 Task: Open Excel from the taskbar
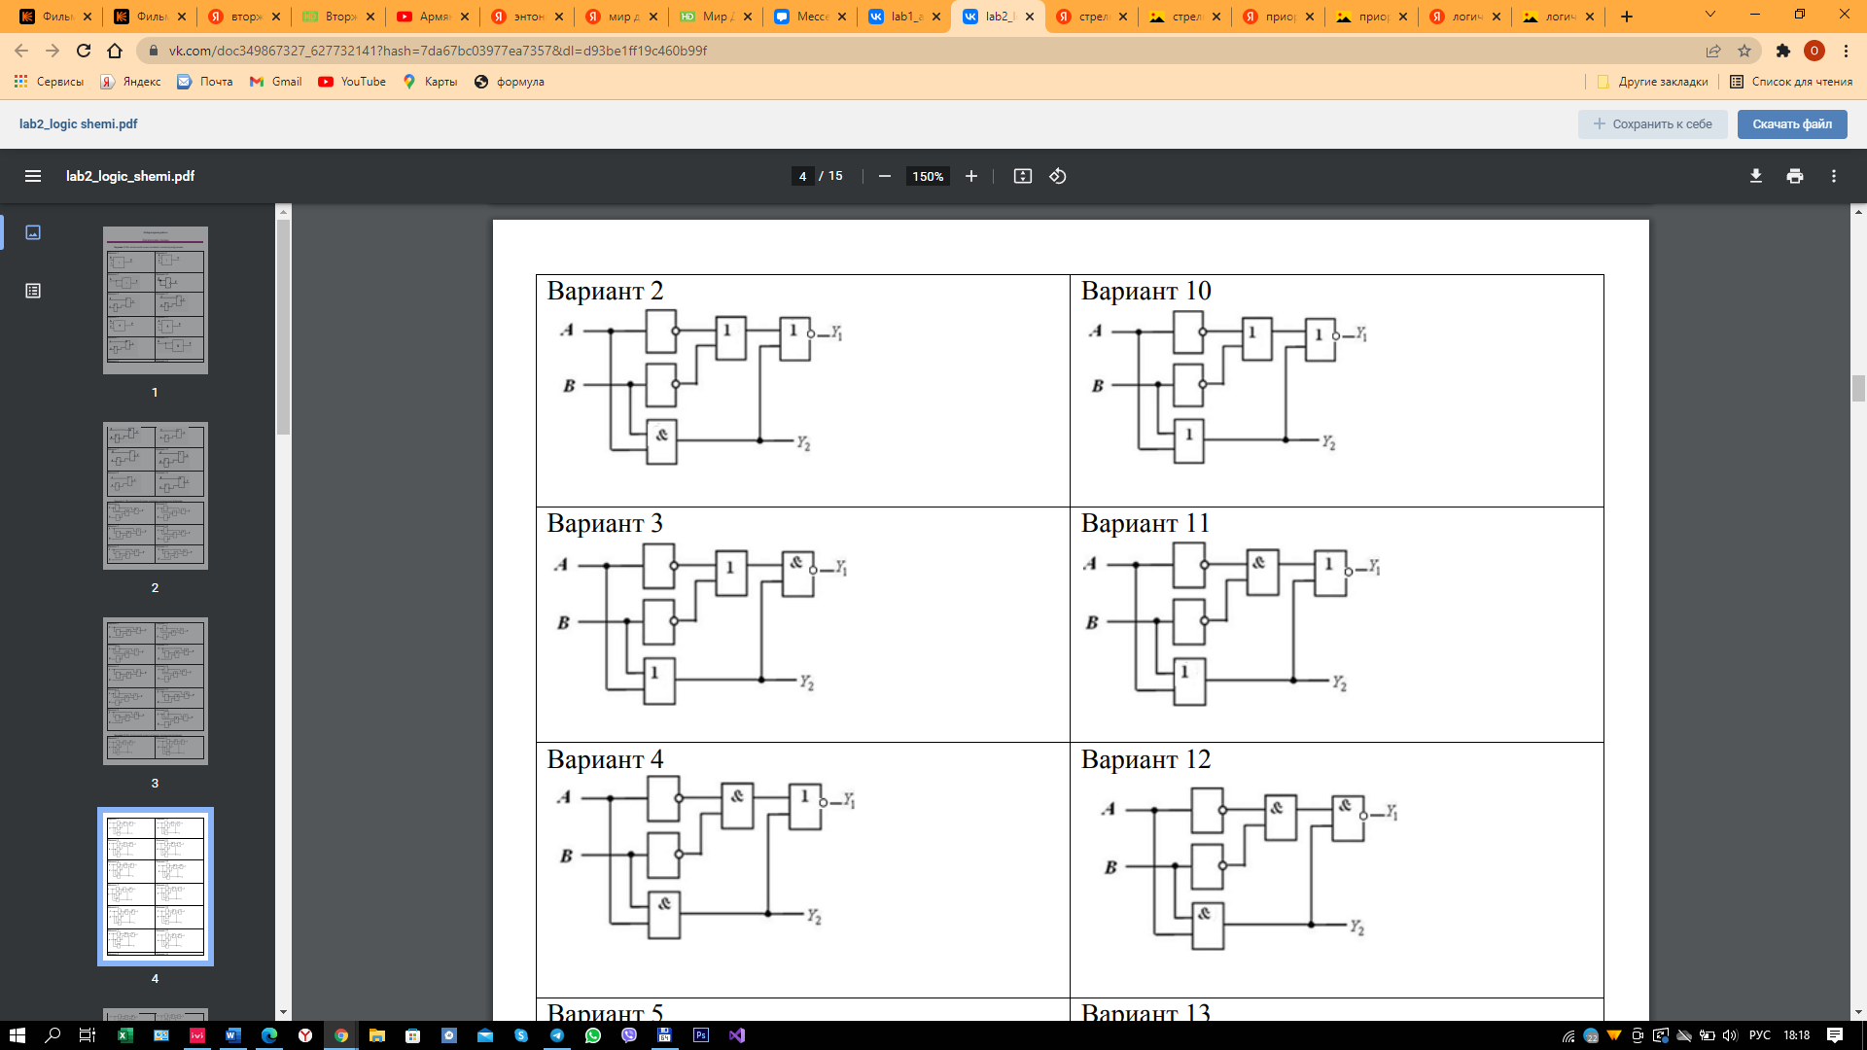pyautogui.click(x=124, y=1035)
